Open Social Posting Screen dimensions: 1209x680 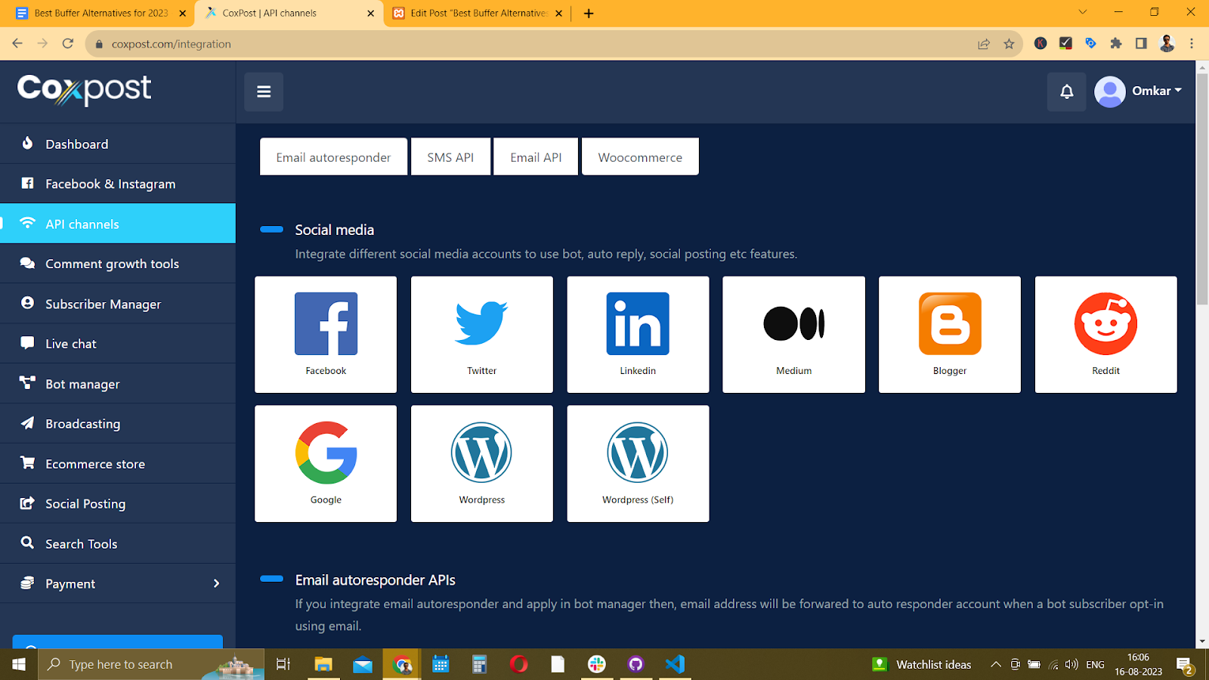[x=118, y=504]
